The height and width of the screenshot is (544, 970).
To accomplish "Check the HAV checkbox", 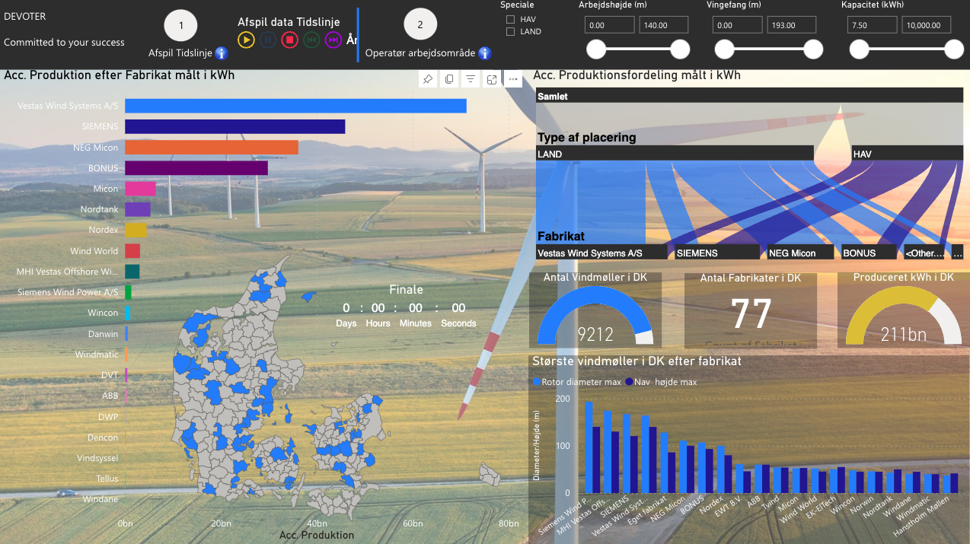I will pos(511,19).
